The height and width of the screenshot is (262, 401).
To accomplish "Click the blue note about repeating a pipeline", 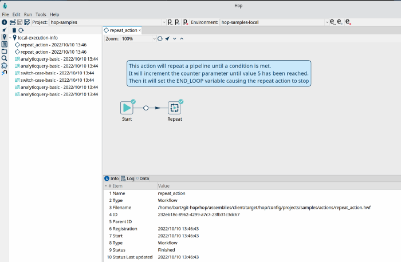I will click(x=219, y=73).
